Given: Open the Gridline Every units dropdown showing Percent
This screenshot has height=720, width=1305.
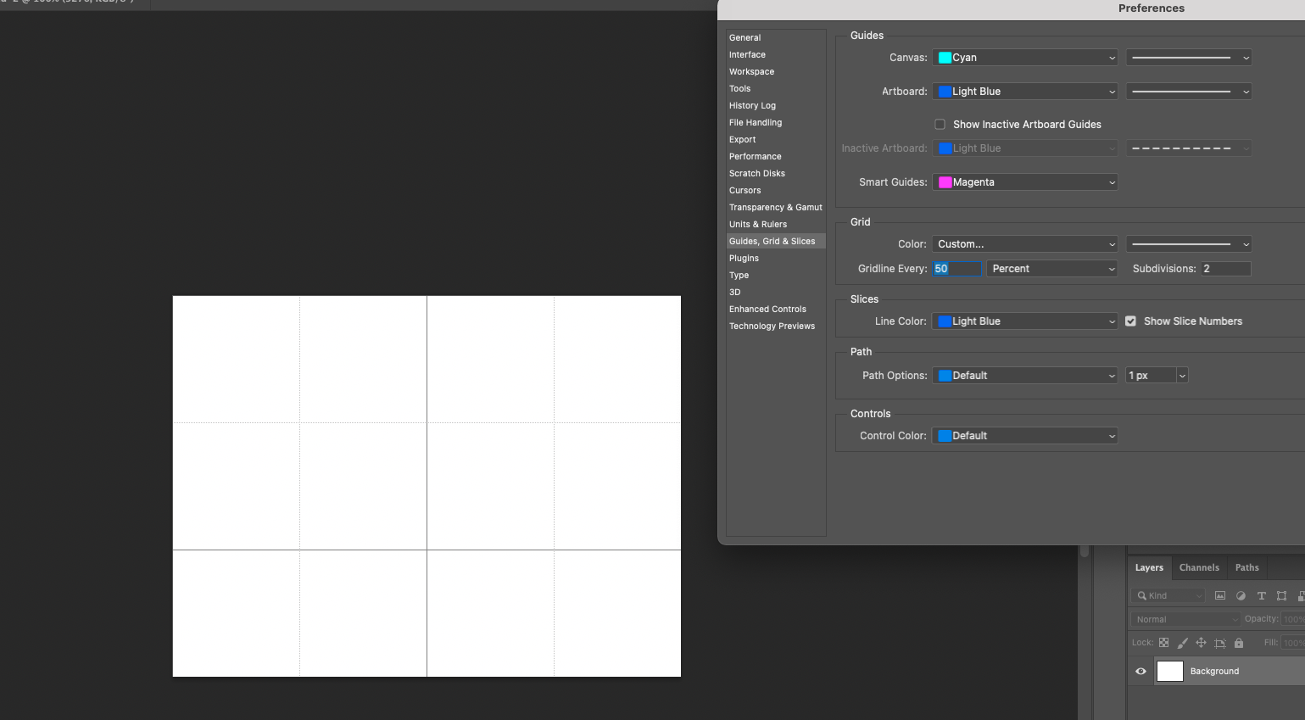Looking at the screenshot, I should [x=1051, y=268].
